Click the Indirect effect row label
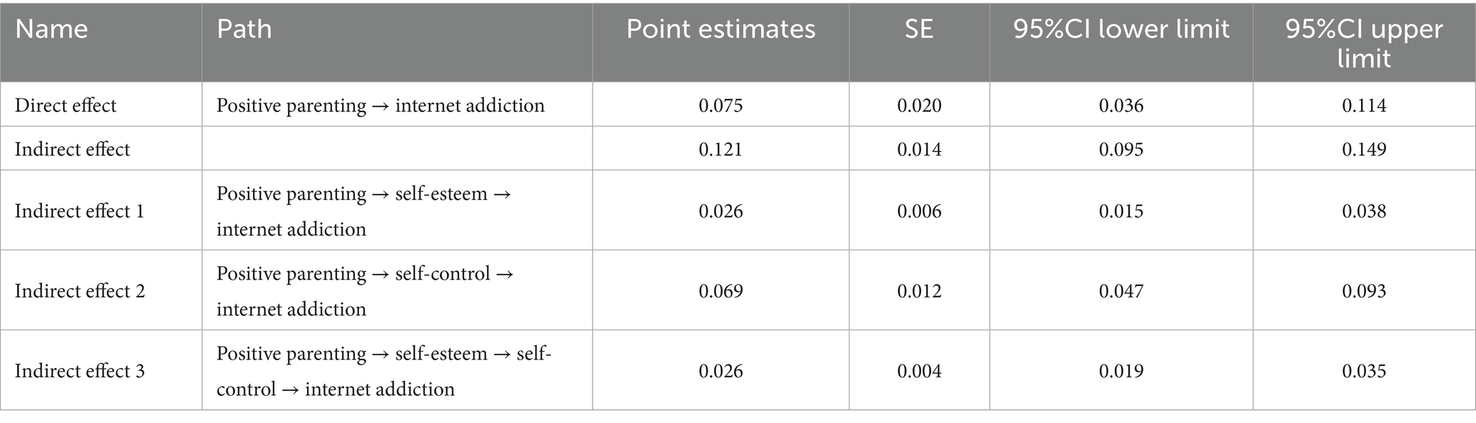Viewport: 1476px width, 423px height. [x=72, y=149]
